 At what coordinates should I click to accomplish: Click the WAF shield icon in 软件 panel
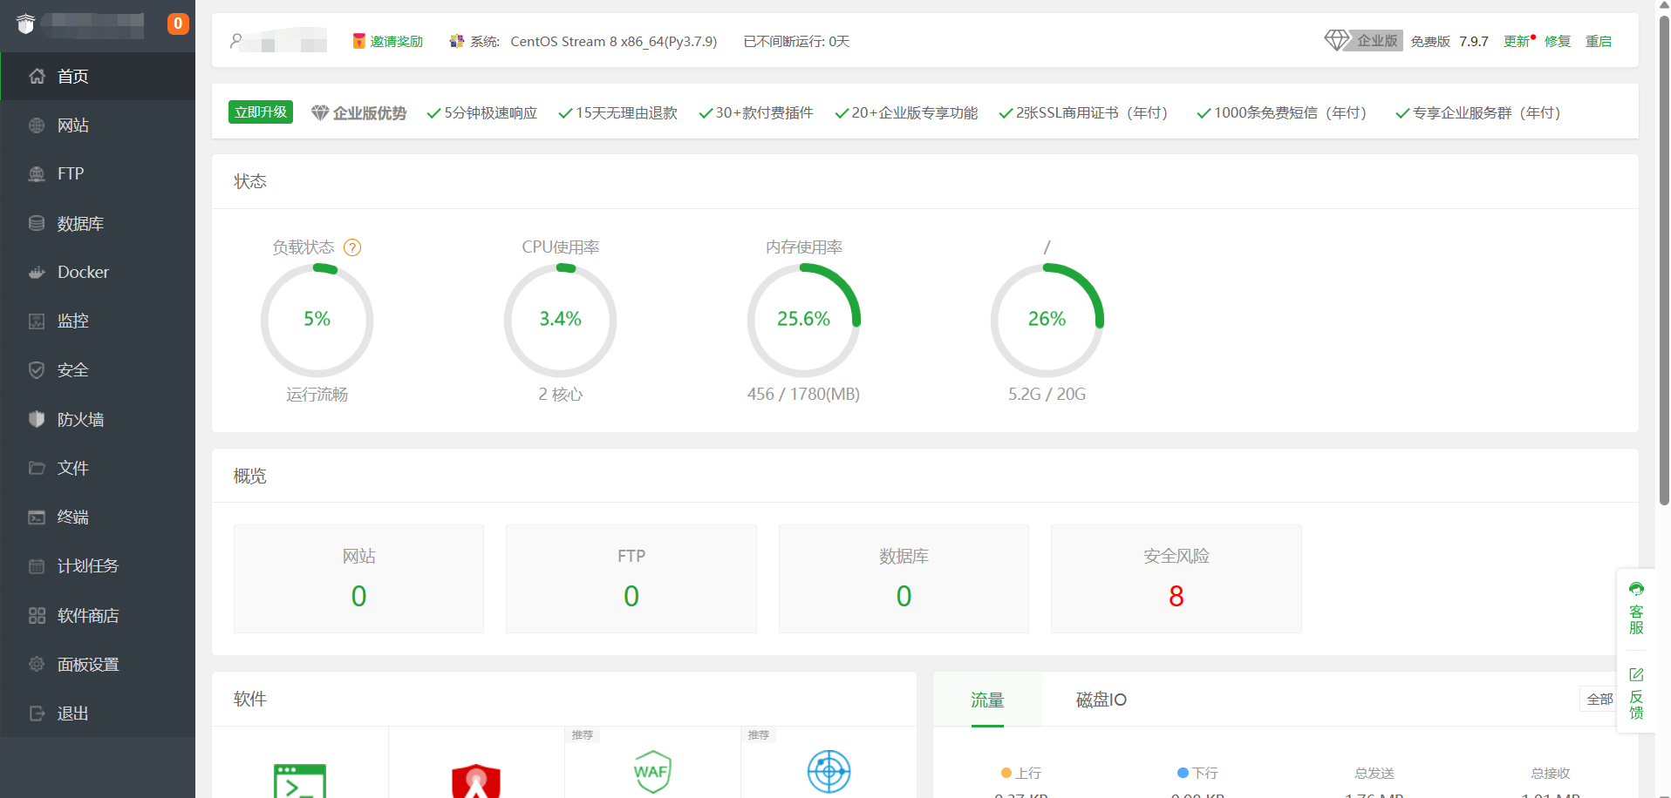point(652,772)
